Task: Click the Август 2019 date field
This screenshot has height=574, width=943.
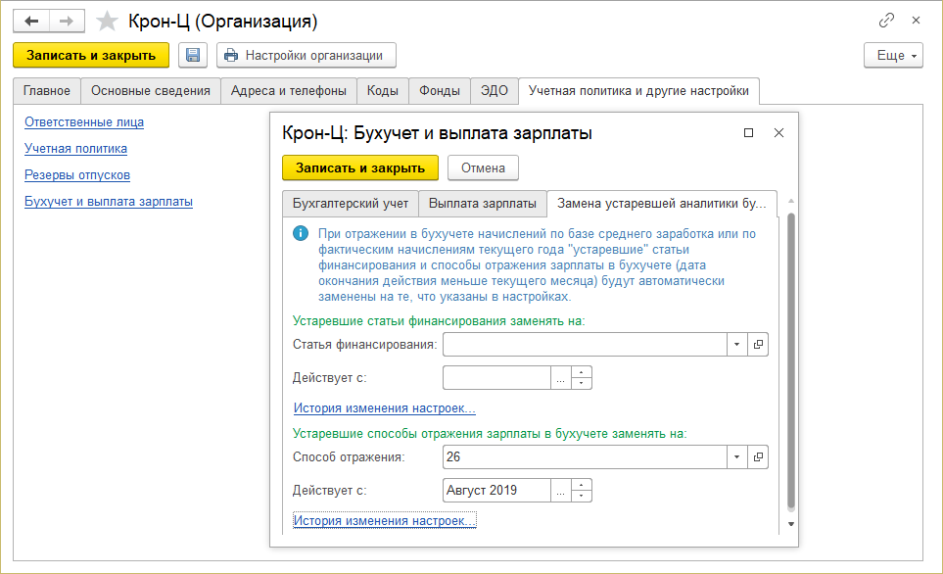Action: pos(496,490)
